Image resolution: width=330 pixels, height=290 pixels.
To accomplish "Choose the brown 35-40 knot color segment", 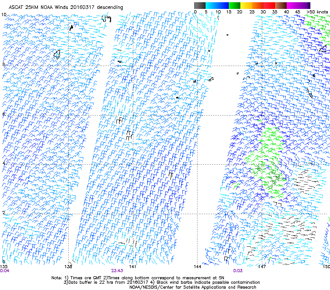I will [281, 5].
